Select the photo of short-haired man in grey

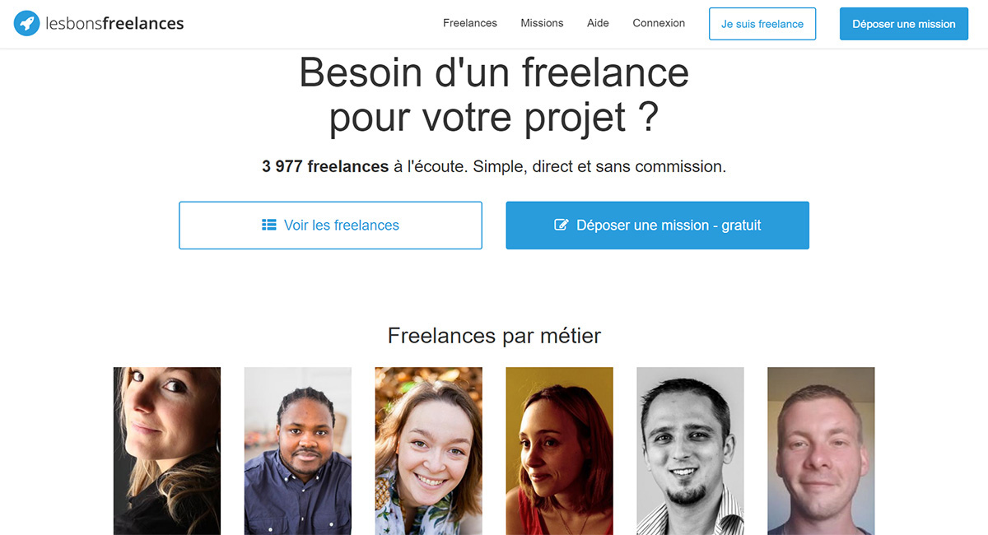click(821, 450)
